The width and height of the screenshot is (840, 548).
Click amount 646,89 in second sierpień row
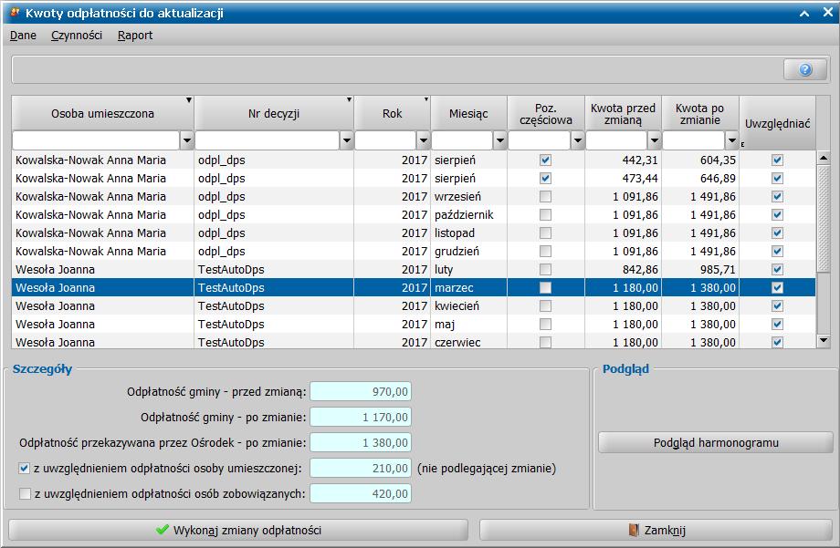coord(718,178)
